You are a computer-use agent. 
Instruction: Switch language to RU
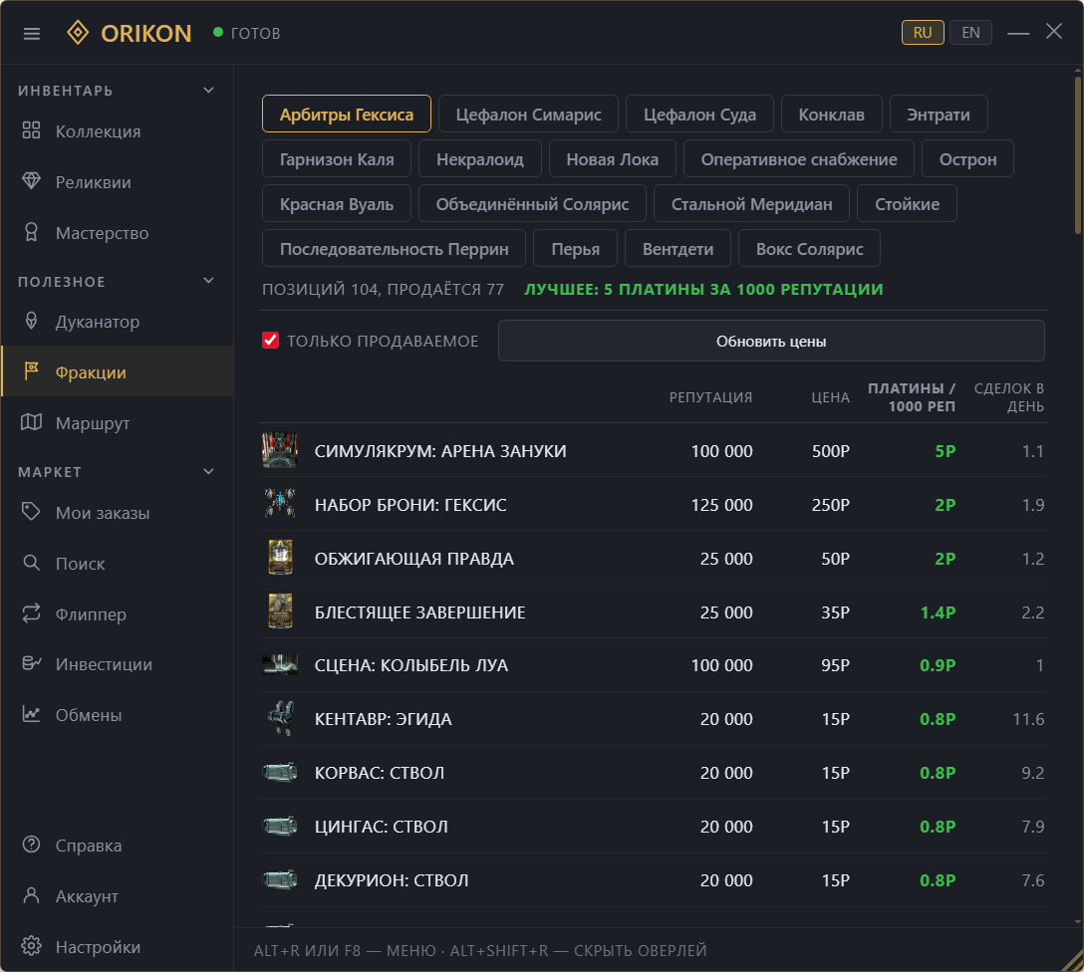point(923,33)
